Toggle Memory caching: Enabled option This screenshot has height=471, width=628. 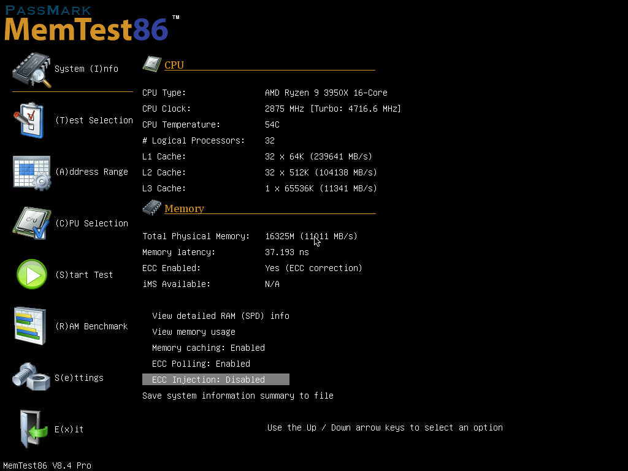(x=209, y=348)
